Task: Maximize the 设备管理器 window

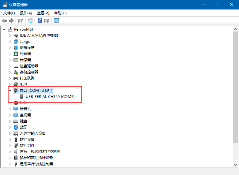Action: tap(218, 5)
